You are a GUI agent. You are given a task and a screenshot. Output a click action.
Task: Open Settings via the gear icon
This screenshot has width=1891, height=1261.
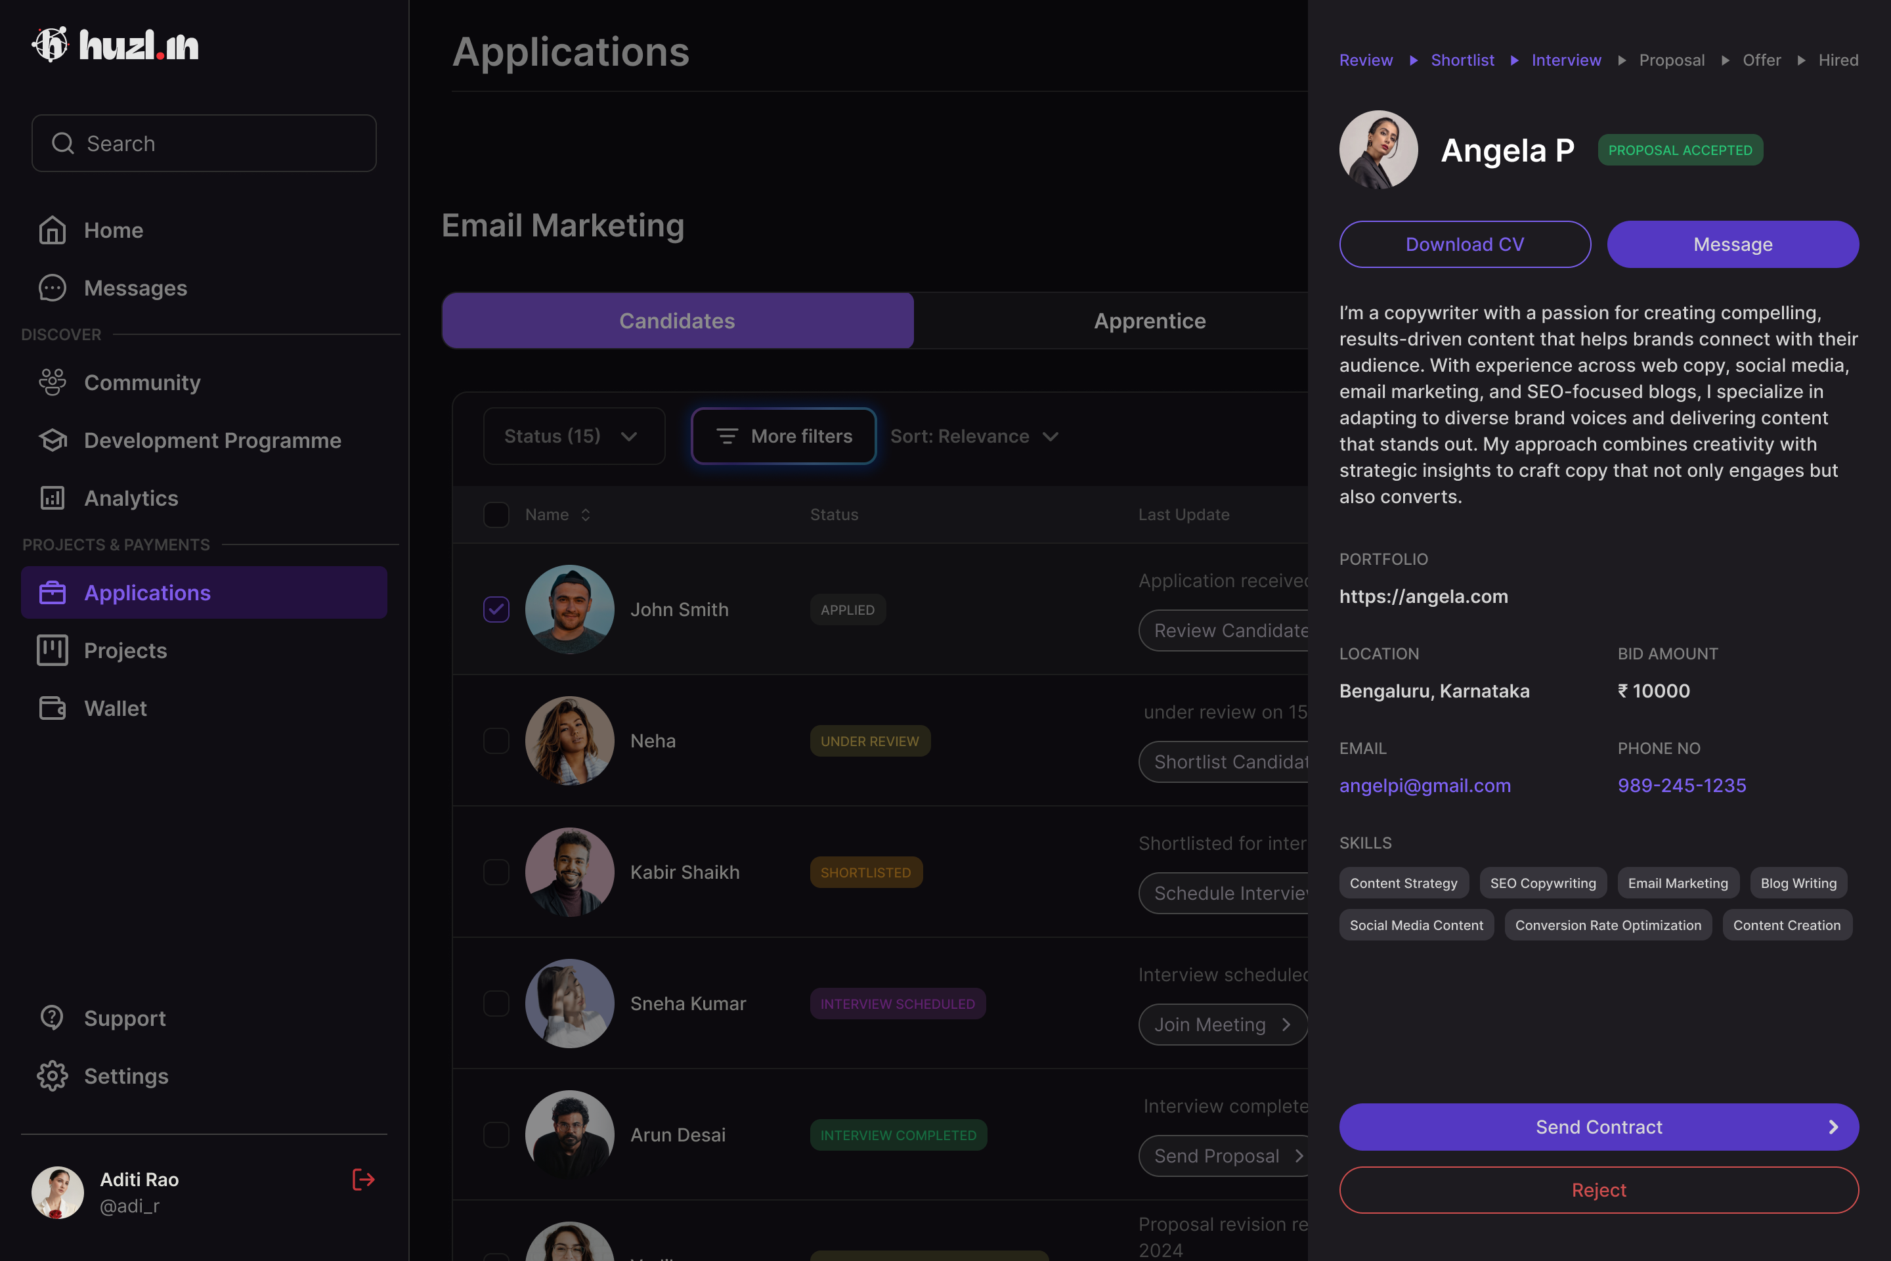(53, 1076)
